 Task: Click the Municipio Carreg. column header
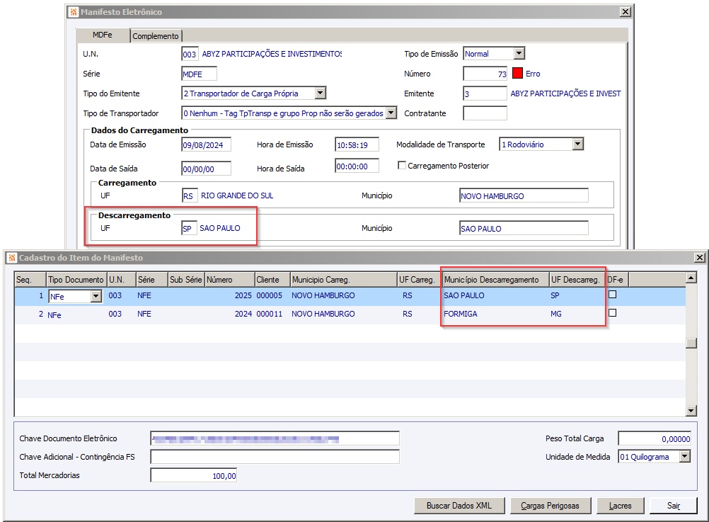343,280
